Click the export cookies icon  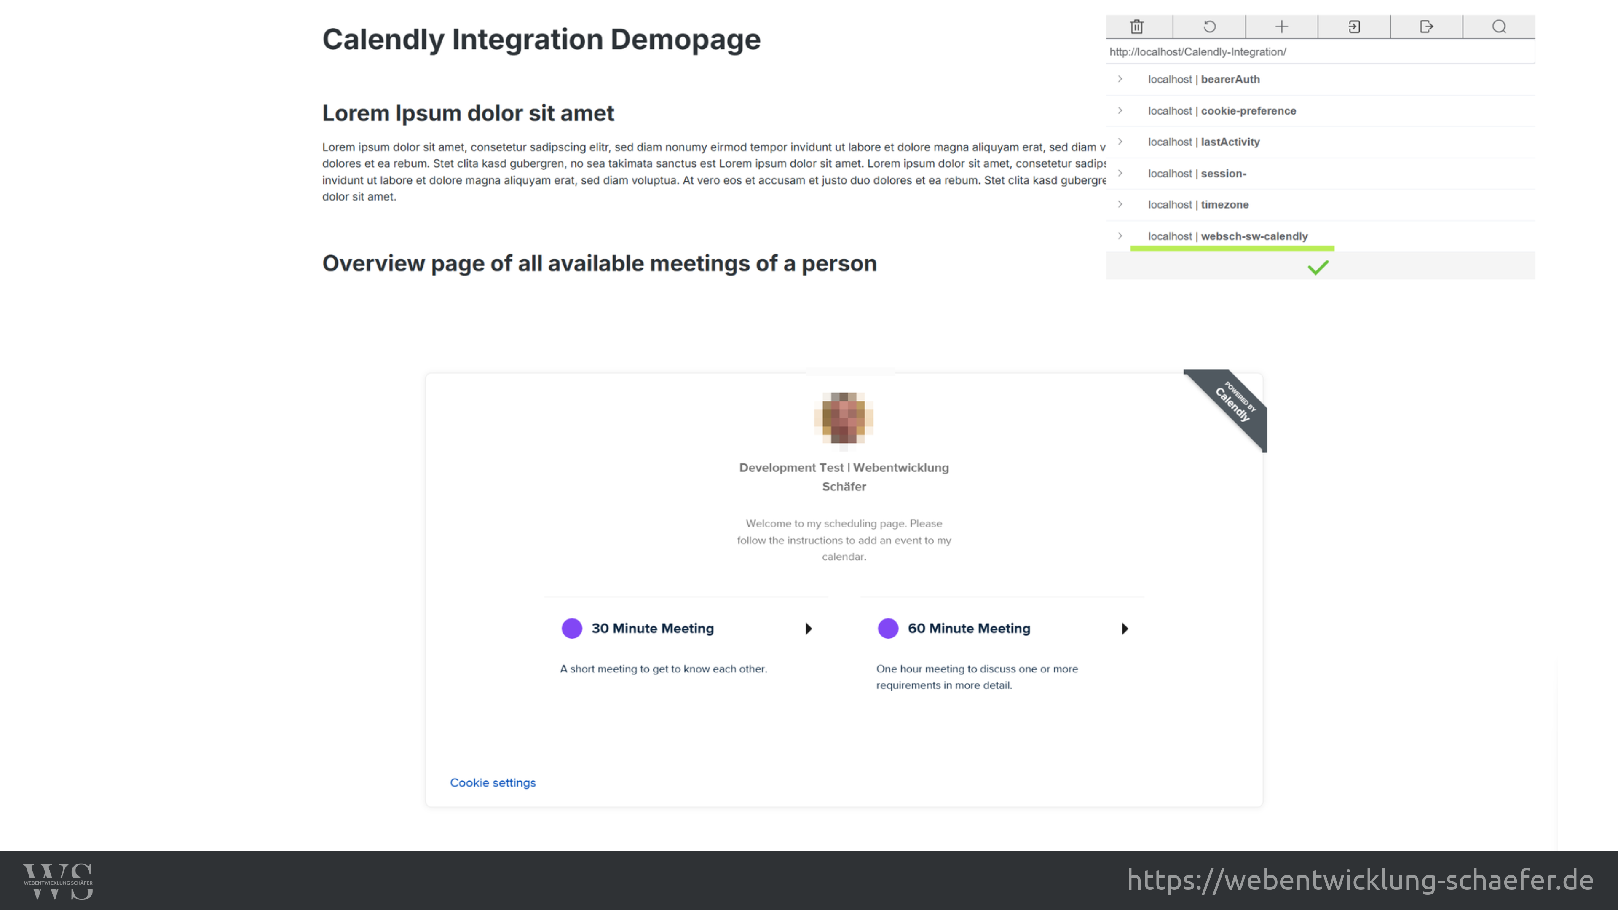pyautogui.click(x=1426, y=27)
